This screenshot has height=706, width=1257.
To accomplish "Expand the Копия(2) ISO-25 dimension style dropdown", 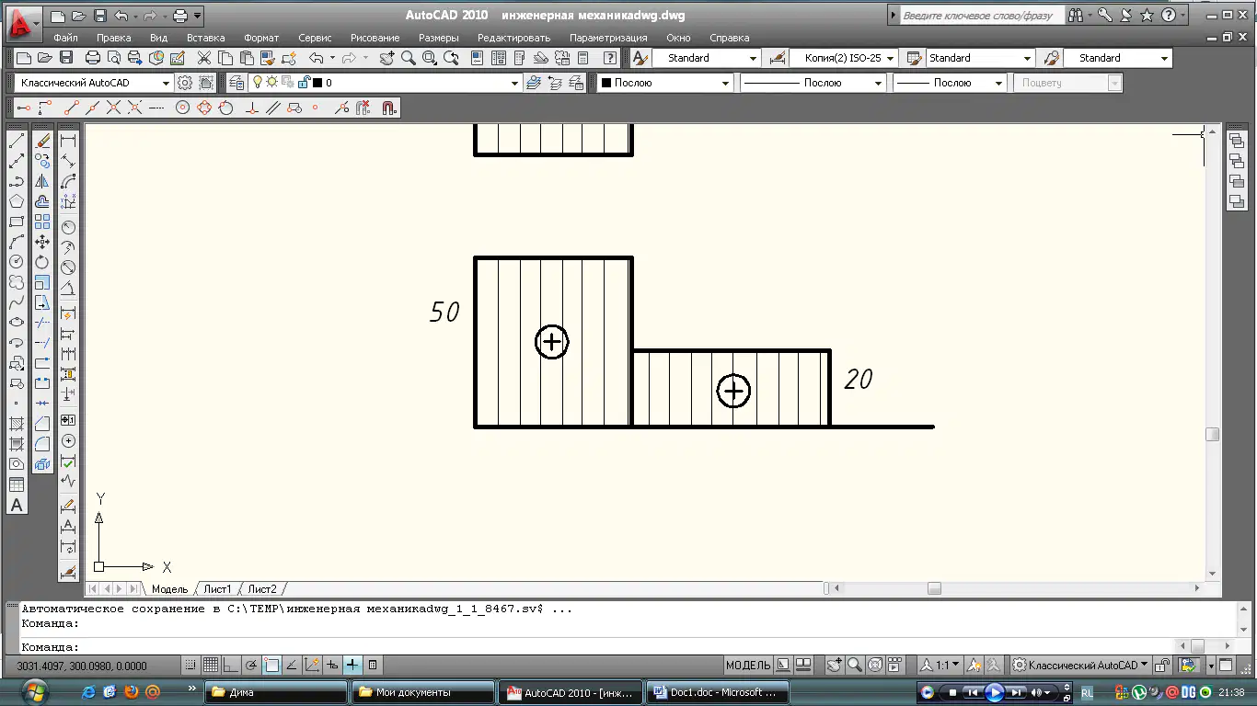I will (x=843, y=58).
